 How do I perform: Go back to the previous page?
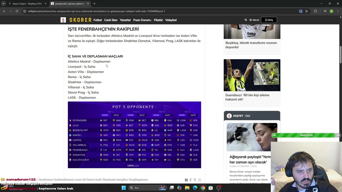click(x=4, y=11)
